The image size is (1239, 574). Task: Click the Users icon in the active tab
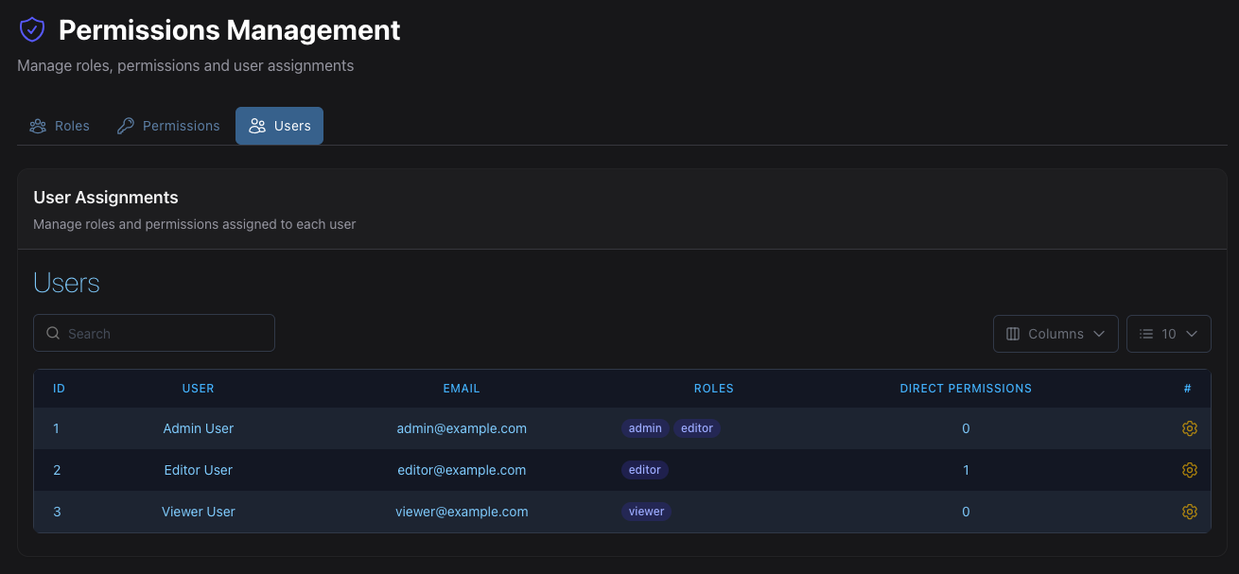click(x=255, y=125)
